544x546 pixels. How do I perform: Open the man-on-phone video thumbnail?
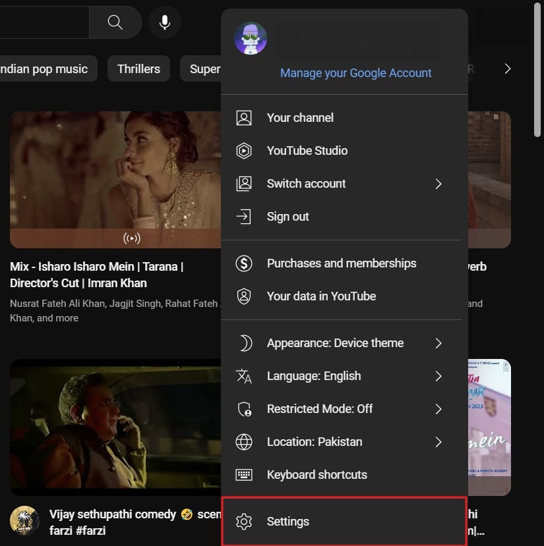pyautogui.click(x=115, y=427)
